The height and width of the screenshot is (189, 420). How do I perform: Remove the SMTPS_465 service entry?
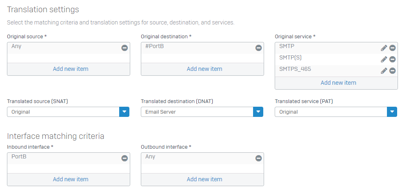tap(392, 70)
